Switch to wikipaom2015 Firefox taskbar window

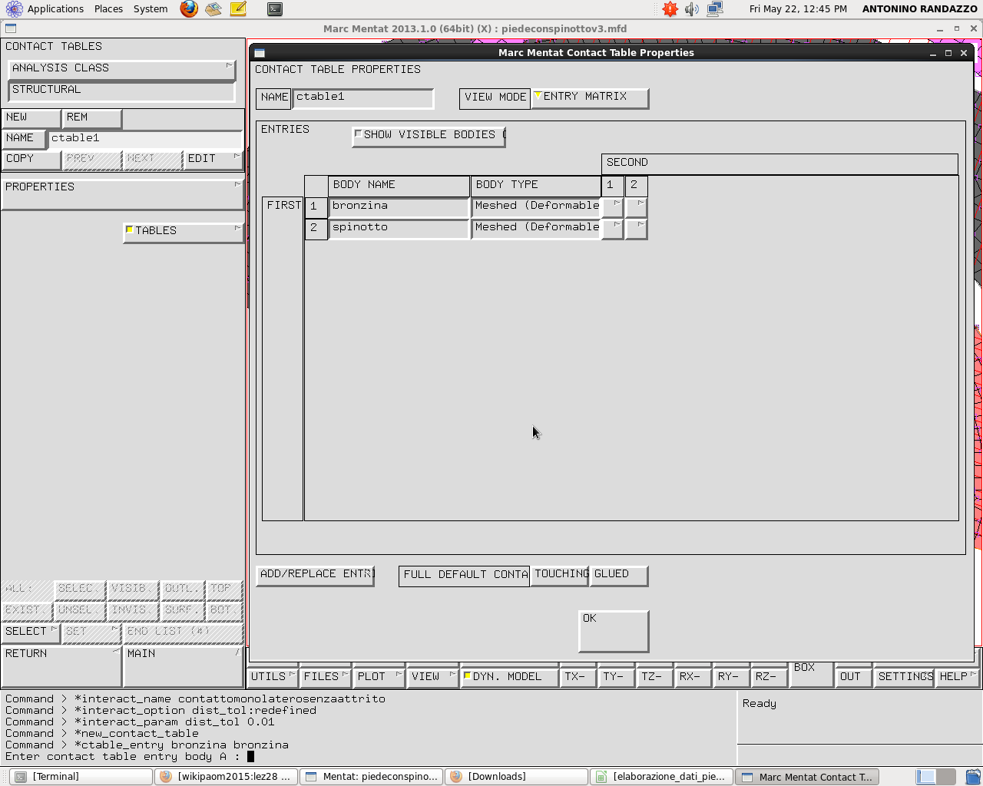(x=226, y=777)
